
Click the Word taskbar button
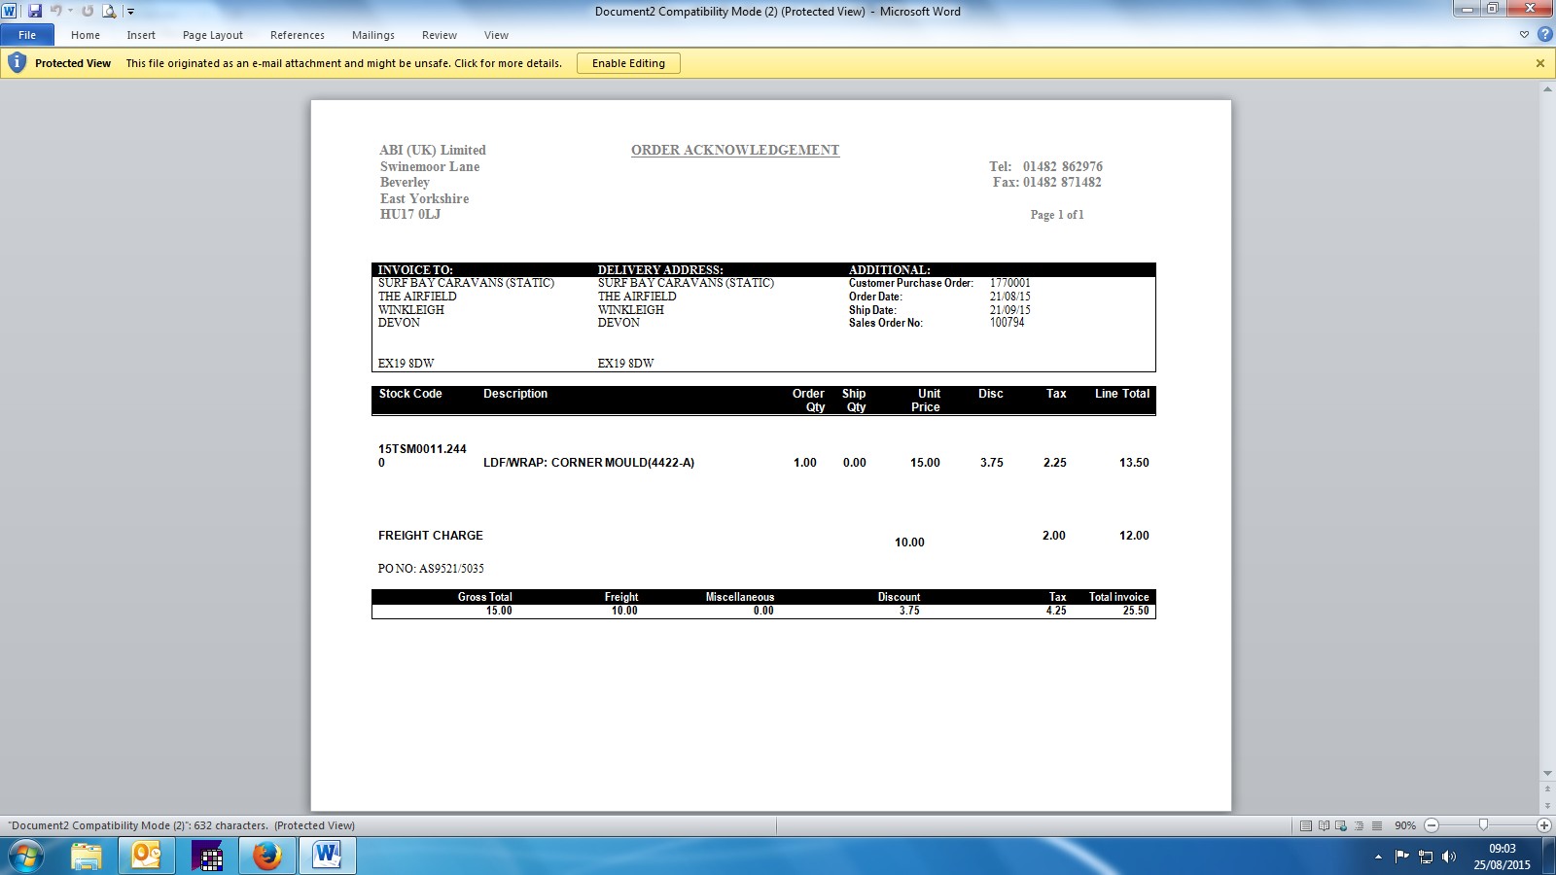pos(328,857)
